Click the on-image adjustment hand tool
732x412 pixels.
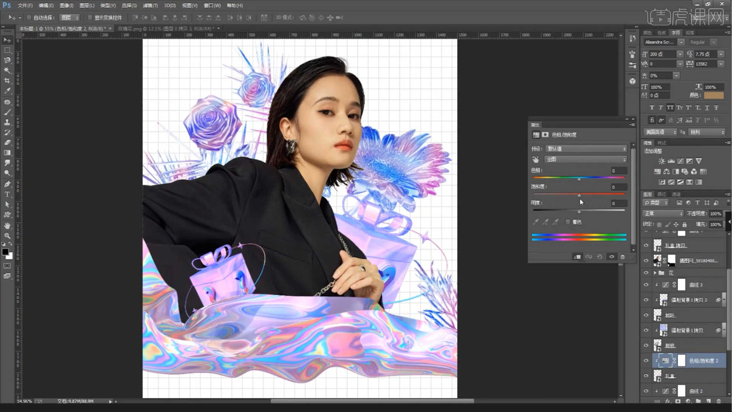click(x=536, y=159)
